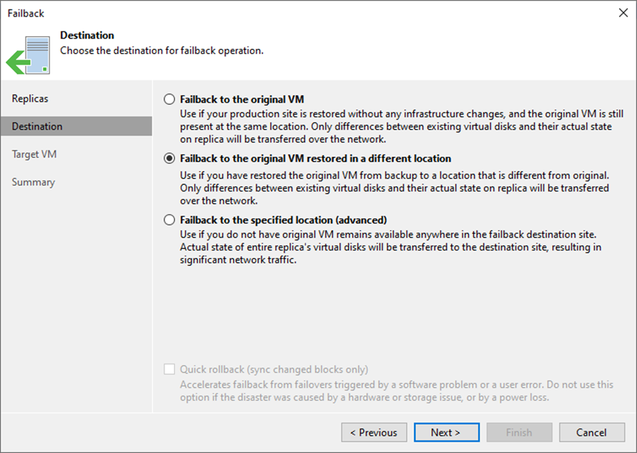Click the Previous button
The height and width of the screenshot is (453, 637).
coord(373,432)
